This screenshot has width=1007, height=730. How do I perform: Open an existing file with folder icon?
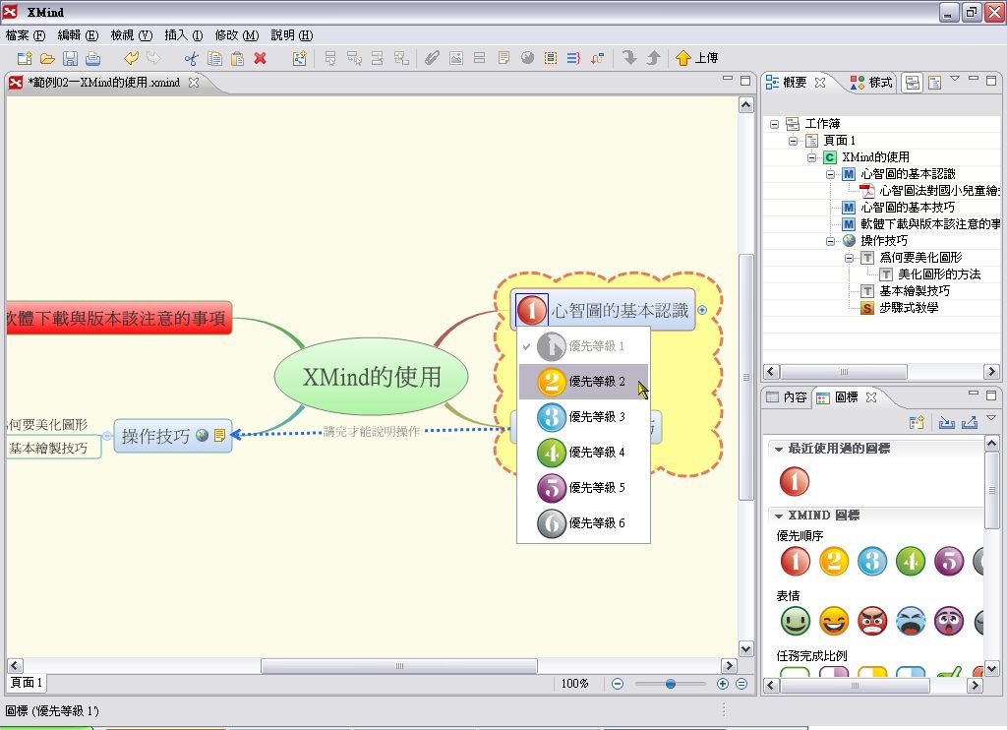pos(47,58)
